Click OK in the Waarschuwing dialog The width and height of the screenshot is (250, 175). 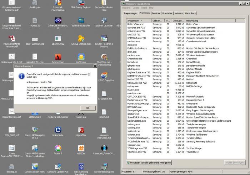pos(88,108)
